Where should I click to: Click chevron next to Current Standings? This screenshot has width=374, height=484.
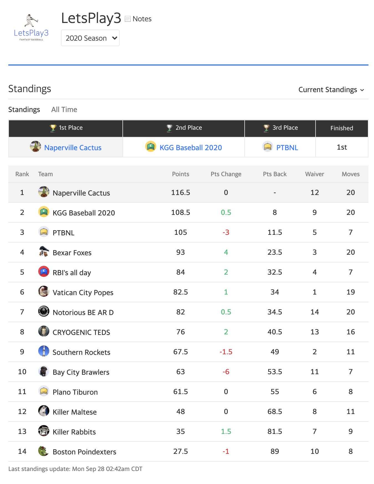point(362,90)
